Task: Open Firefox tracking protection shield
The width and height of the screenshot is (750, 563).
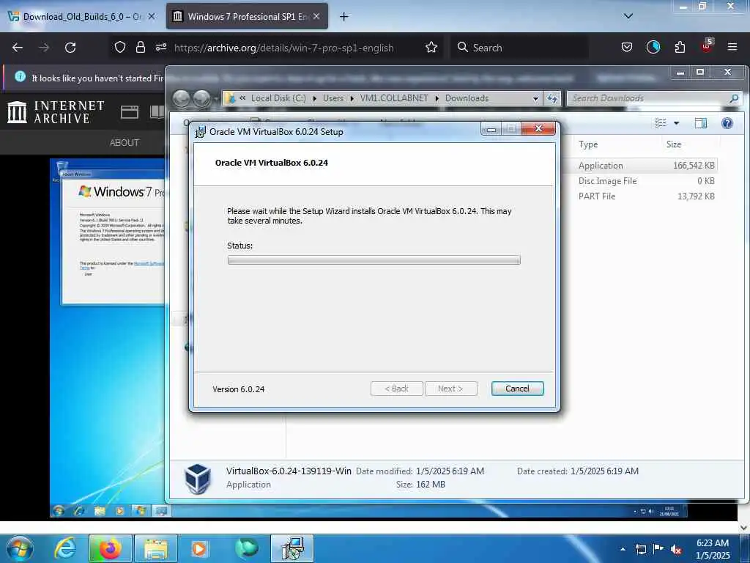Action: pos(120,48)
